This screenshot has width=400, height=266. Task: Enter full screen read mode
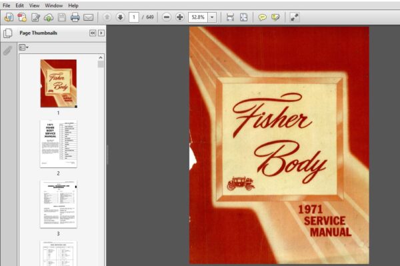[x=294, y=17]
